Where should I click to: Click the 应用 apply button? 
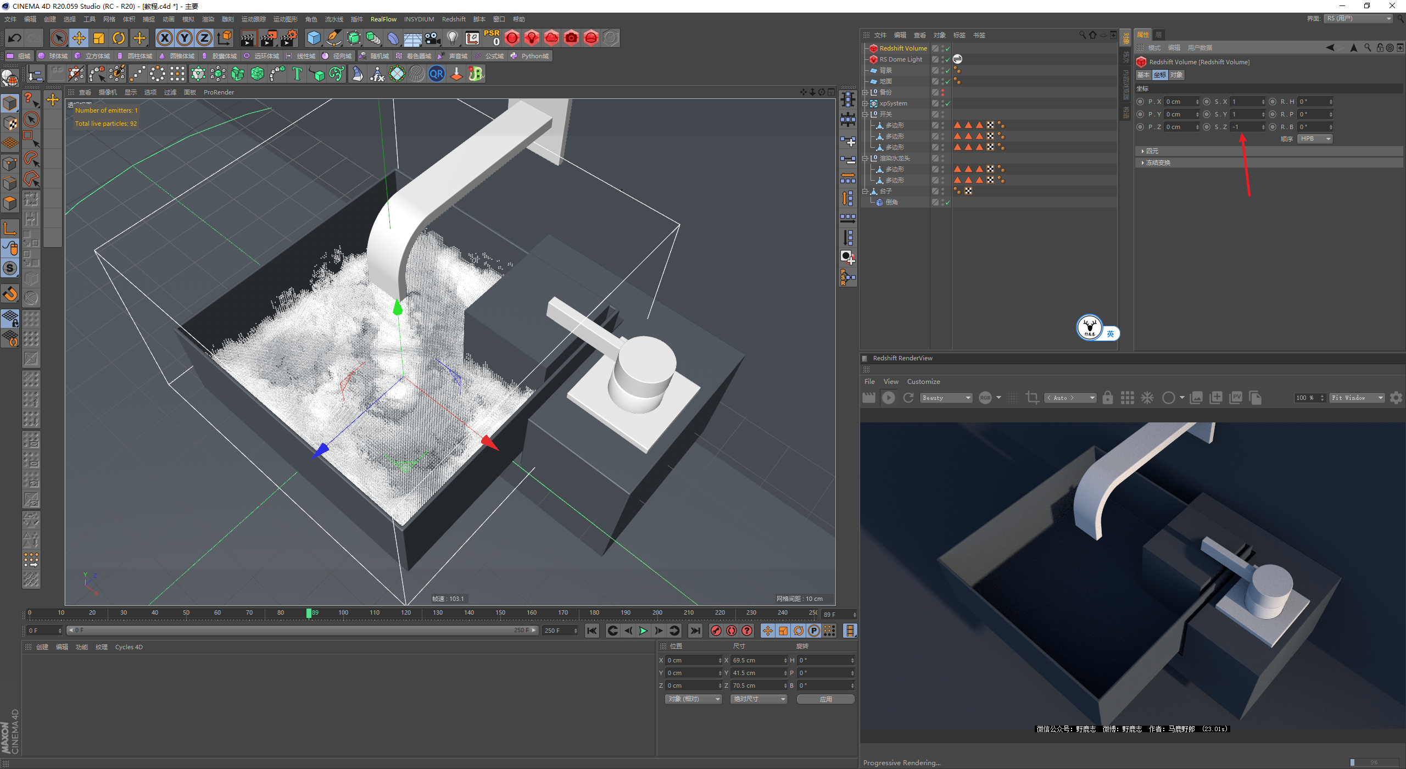pyautogui.click(x=825, y=699)
